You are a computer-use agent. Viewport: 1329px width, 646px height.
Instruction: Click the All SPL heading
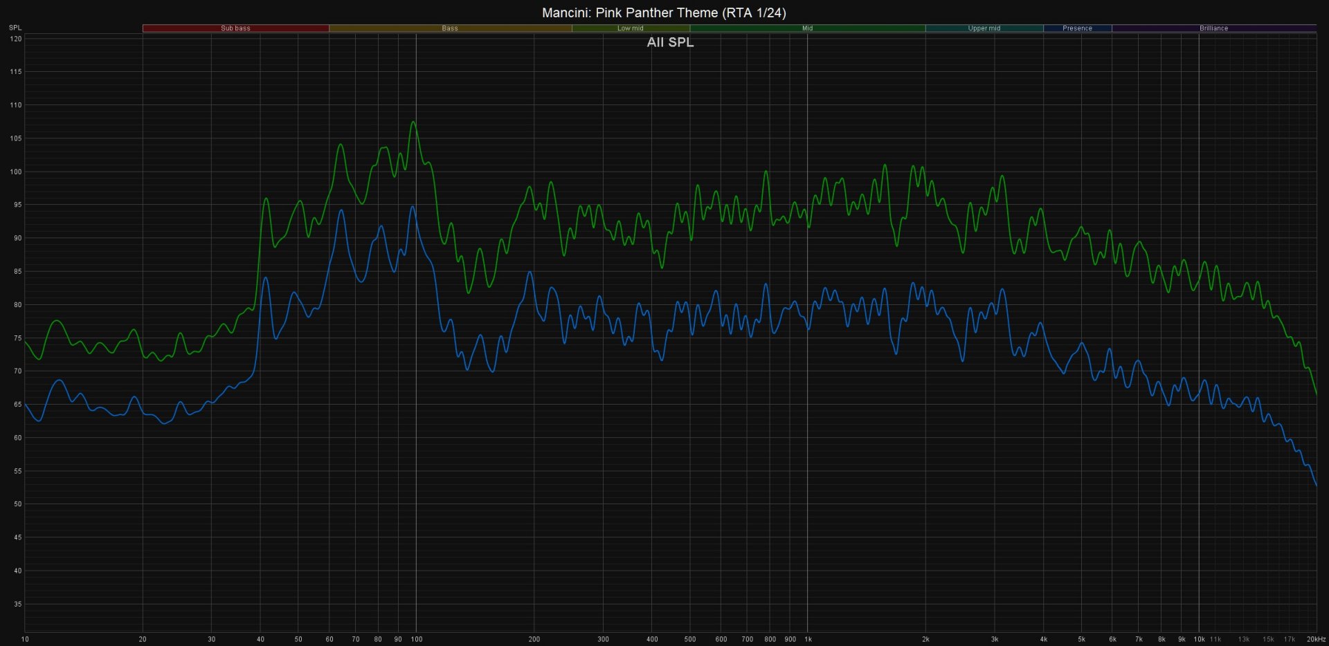(670, 42)
